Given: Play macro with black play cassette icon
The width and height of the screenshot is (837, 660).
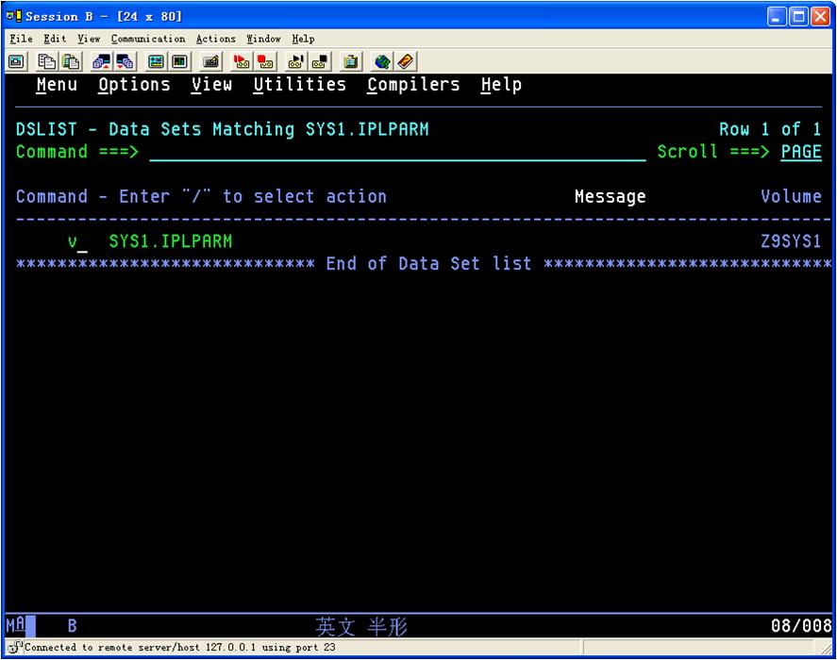Looking at the screenshot, I should pos(296,62).
